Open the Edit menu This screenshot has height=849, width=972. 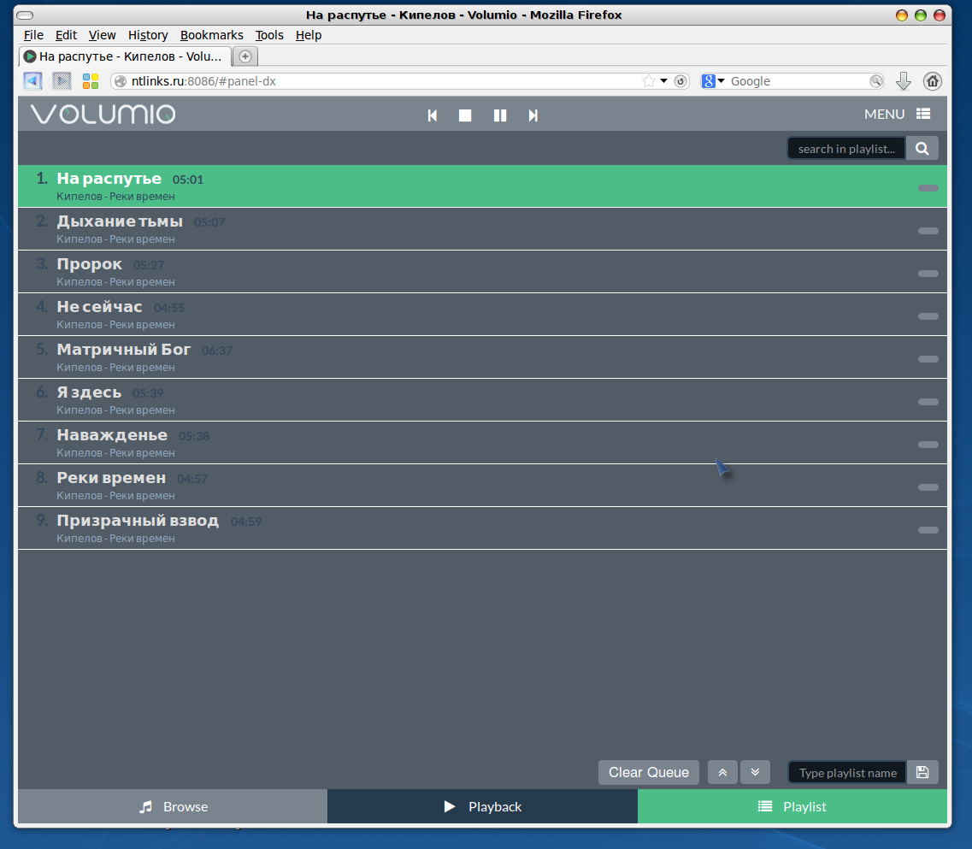tap(66, 35)
